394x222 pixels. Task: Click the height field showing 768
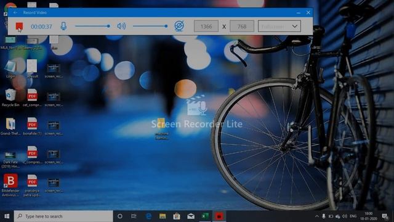(242, 26)
